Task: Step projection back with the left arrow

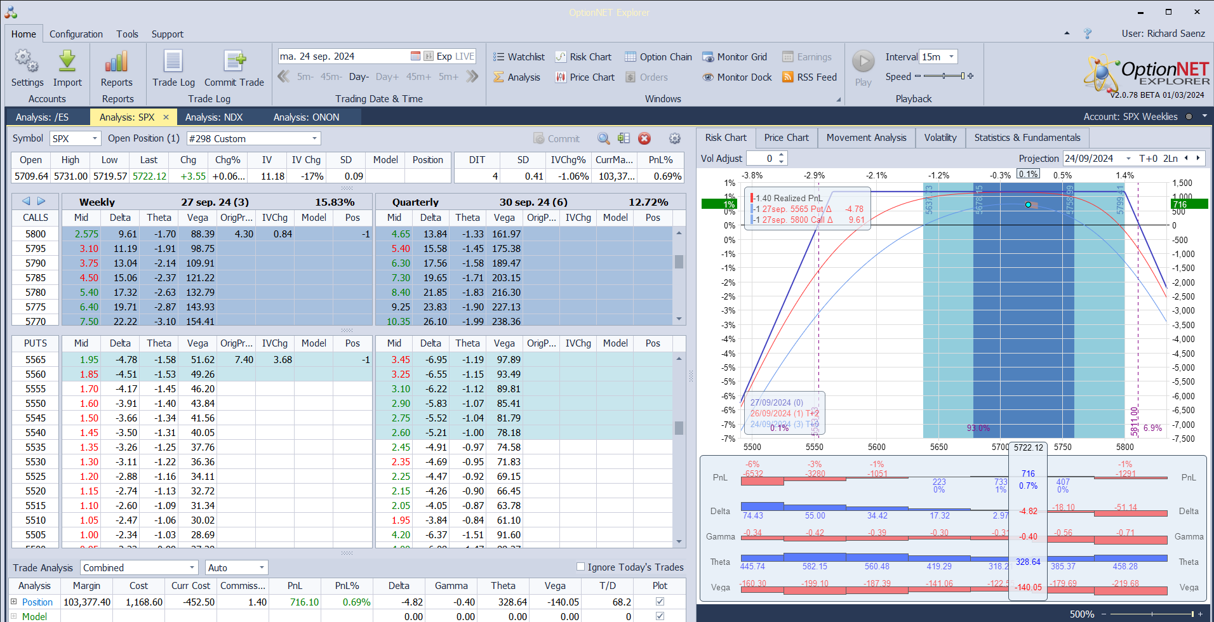Action: [1186, 158]
